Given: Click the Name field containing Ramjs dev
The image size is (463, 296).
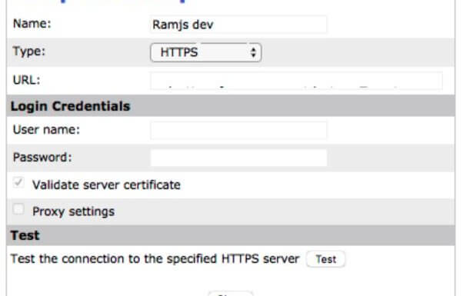Looking at the screenshot, I should click(238, 24).
